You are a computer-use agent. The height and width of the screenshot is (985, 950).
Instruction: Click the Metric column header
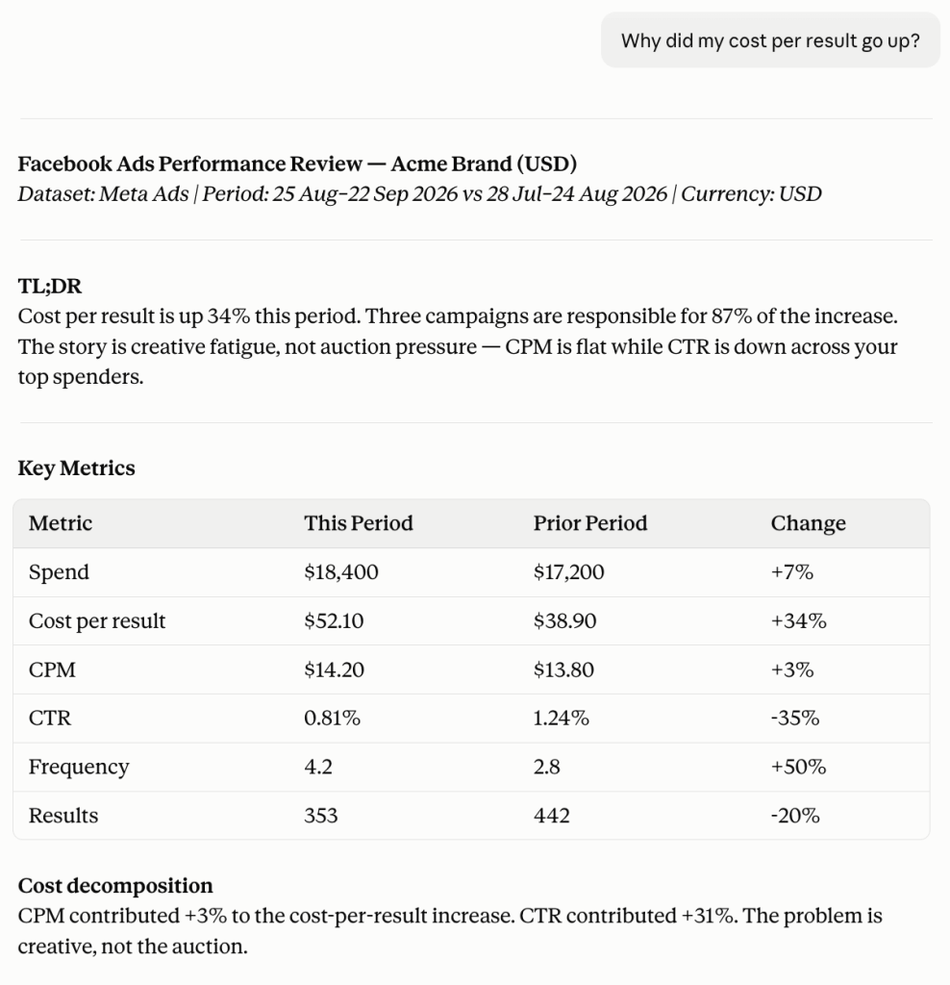[x=61, y=523]
